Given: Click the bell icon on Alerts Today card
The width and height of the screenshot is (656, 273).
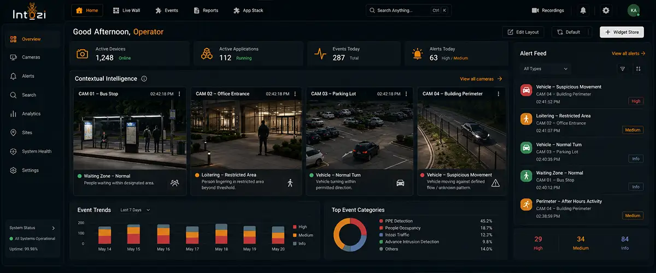Looking at the screenshot, I should pyautogui.click(x=418, y=54).
